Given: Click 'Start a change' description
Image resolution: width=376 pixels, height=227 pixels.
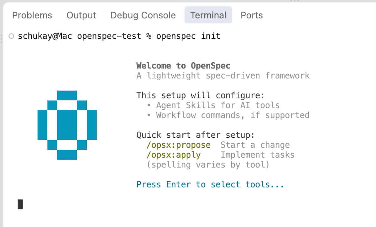Looking at the screenshot, I should [x=255, y=145].
